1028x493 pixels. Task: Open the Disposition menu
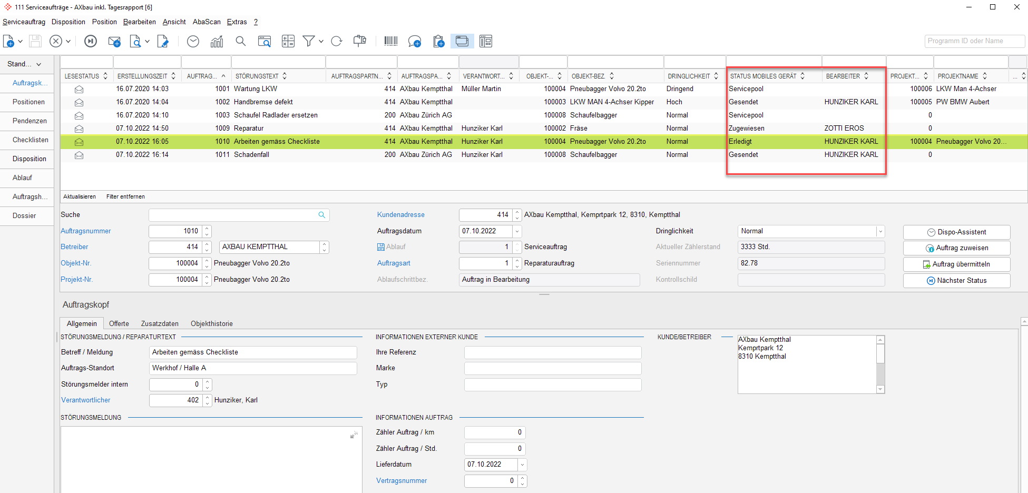click(x=68, y=22)
